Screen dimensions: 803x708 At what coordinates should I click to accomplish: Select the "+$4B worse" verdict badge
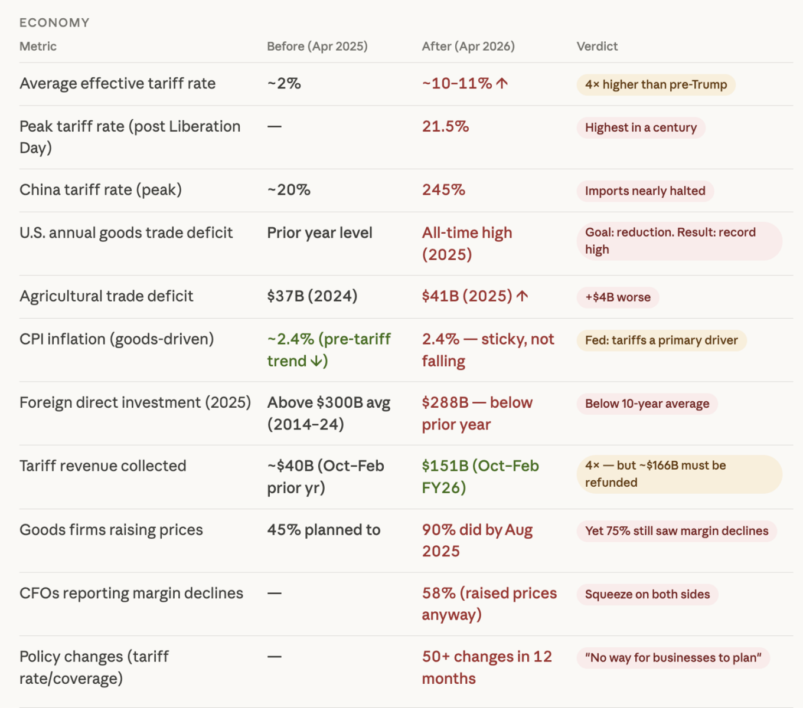tap(618, 297)
